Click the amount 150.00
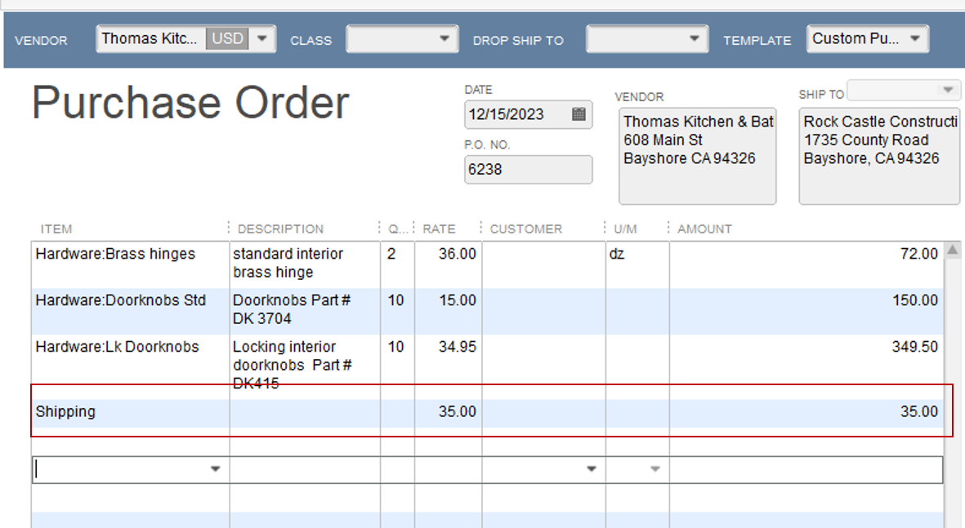 pyautogui.click(x=915, y=300)
